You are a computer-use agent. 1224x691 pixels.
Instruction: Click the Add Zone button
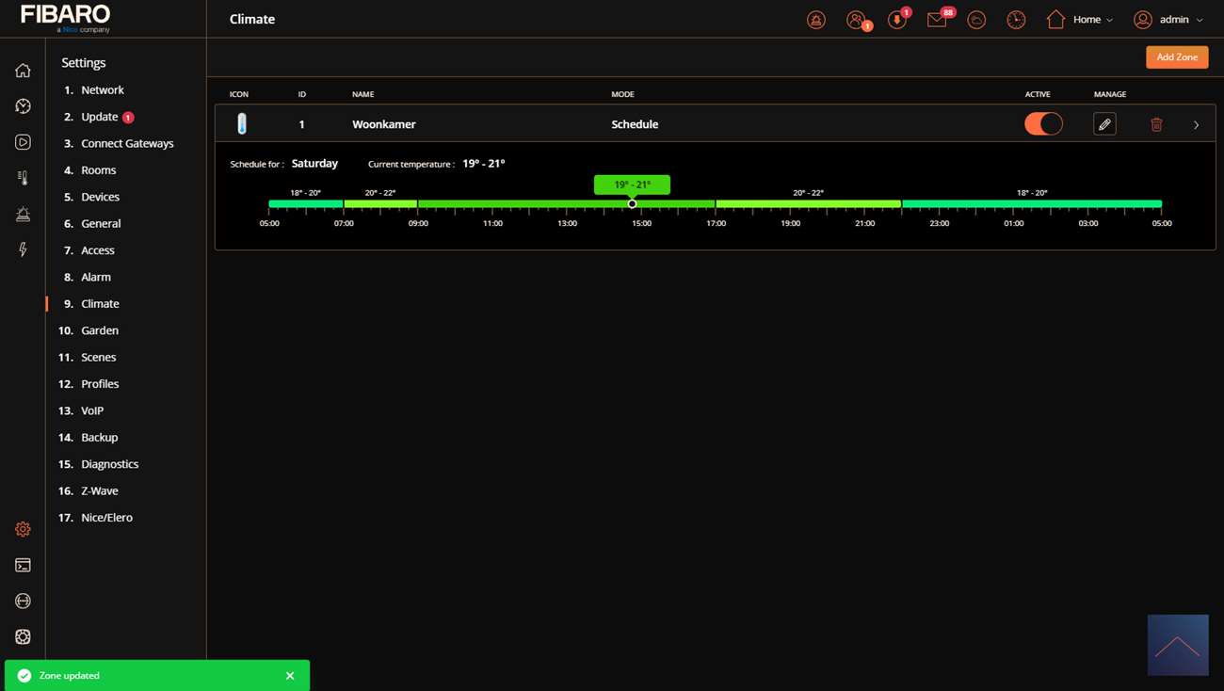(1177, 57)
